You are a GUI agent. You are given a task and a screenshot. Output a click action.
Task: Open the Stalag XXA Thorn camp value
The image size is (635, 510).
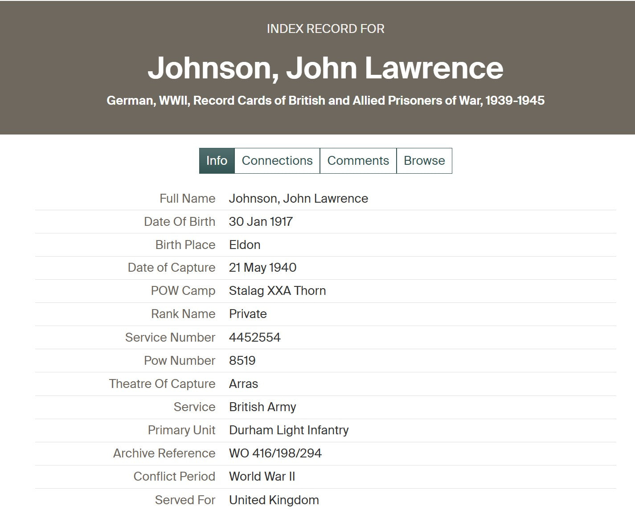pos(277,291)
